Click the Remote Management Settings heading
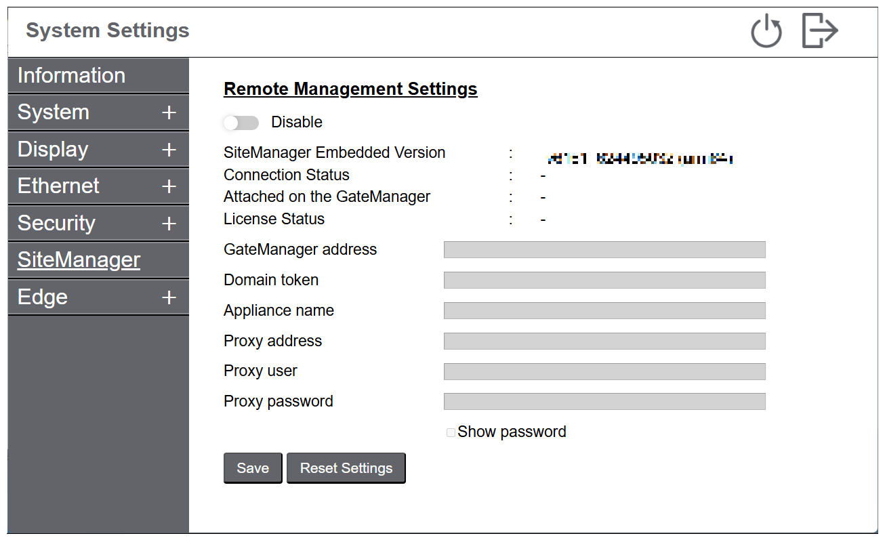885x540 pixels. click(x=350, y=89)
